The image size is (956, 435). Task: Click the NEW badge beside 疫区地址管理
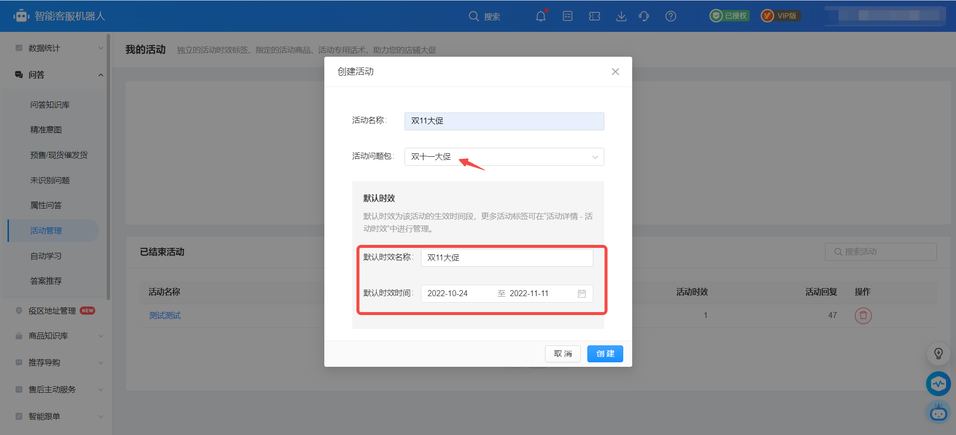pyautogui.click(x=88, y=311)
